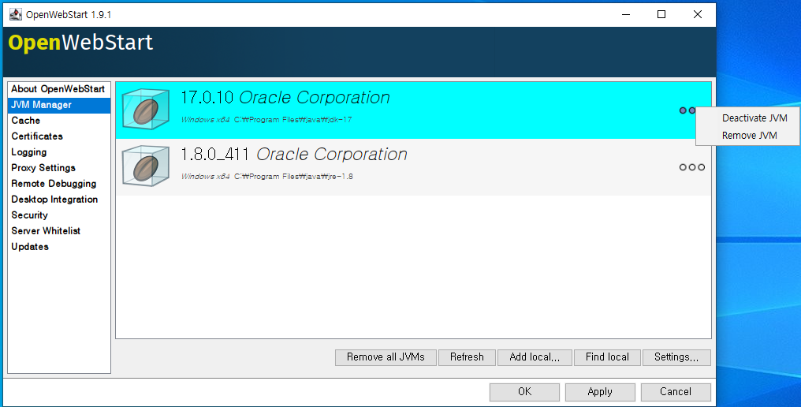801x407 pixels.
Task: Apply the current settings
Action: pos(600,392)
